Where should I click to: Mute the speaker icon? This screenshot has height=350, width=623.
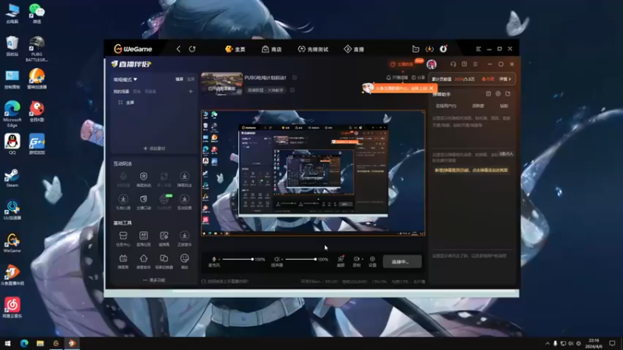click(277, 260)
